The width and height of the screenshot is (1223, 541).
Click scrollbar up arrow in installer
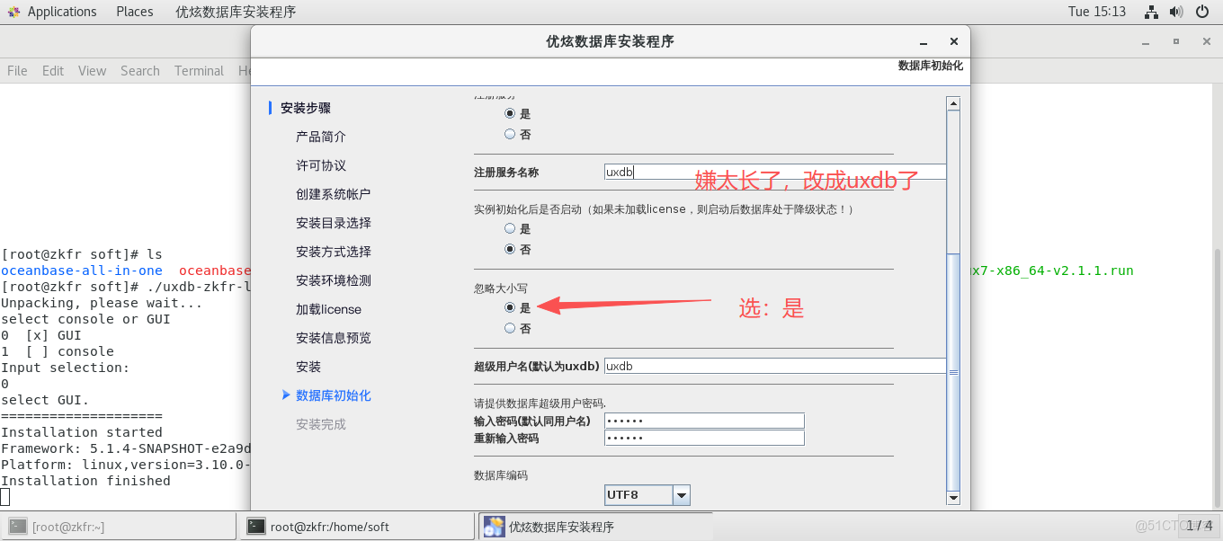click(x=954, y=103)
